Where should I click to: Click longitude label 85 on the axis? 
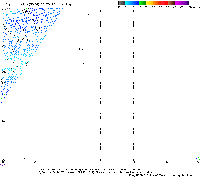[x=166, y=162]
